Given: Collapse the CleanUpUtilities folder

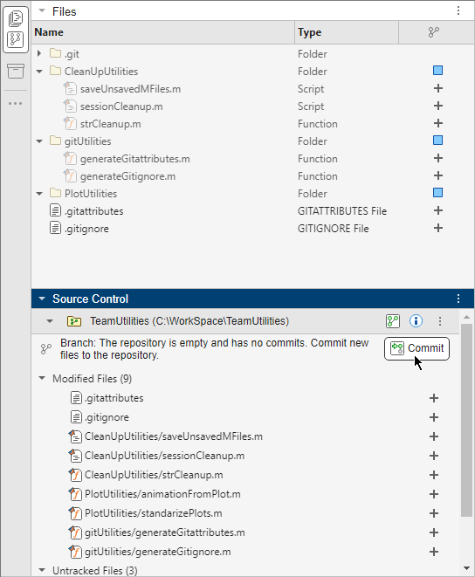Looking at the screenshot, I should (x=39, y=72).
